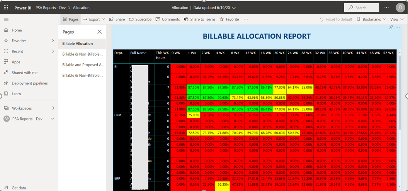408x191 pixels.
Task: Select the Billable Allocation page
Action: pos(78,44)
